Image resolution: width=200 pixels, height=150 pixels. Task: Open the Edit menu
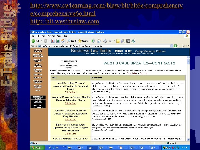(x=38, y=36)
